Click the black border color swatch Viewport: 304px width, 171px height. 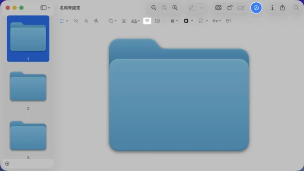click(186, 21)
